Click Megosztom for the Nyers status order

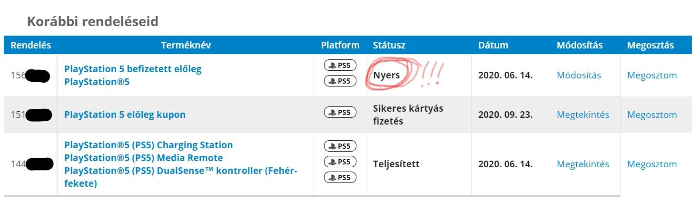tap(651, 76)
